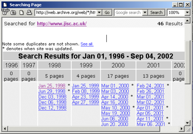Click the Search button
Image resolution: width=193 pixels, height=134 pixels.
pos(156,13)
